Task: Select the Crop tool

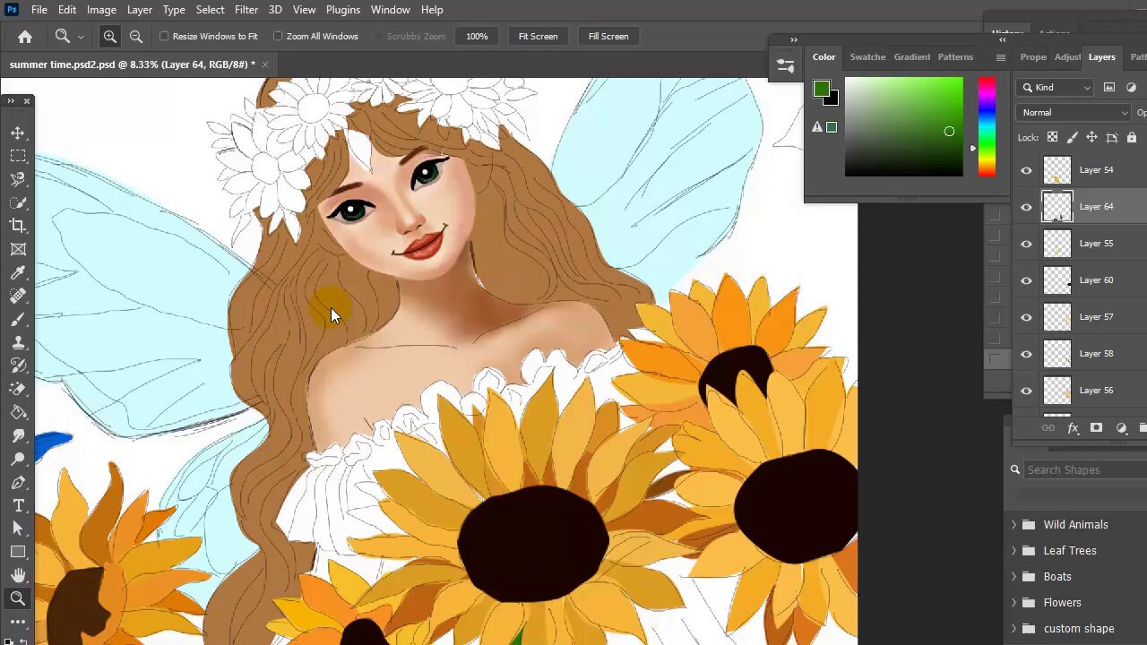Action: [x=18, y=226]
